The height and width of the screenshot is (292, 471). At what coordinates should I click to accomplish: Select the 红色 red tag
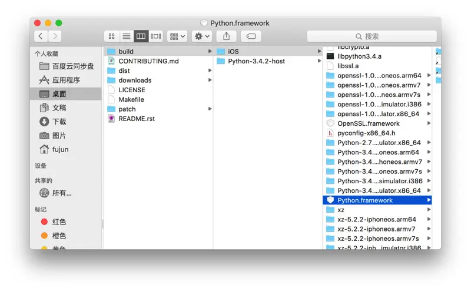[x=67, y=222]
